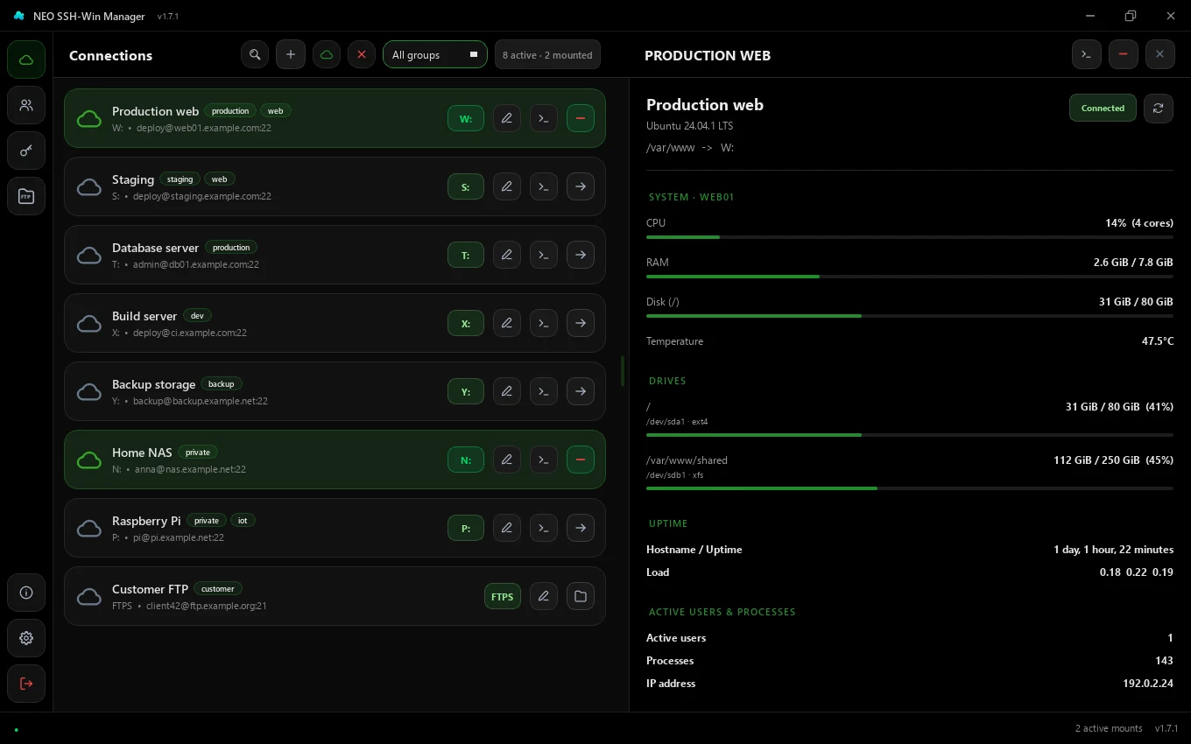Add a new connection with the plus button
This screenshot has width=1191, height=744.
(291, 54)
